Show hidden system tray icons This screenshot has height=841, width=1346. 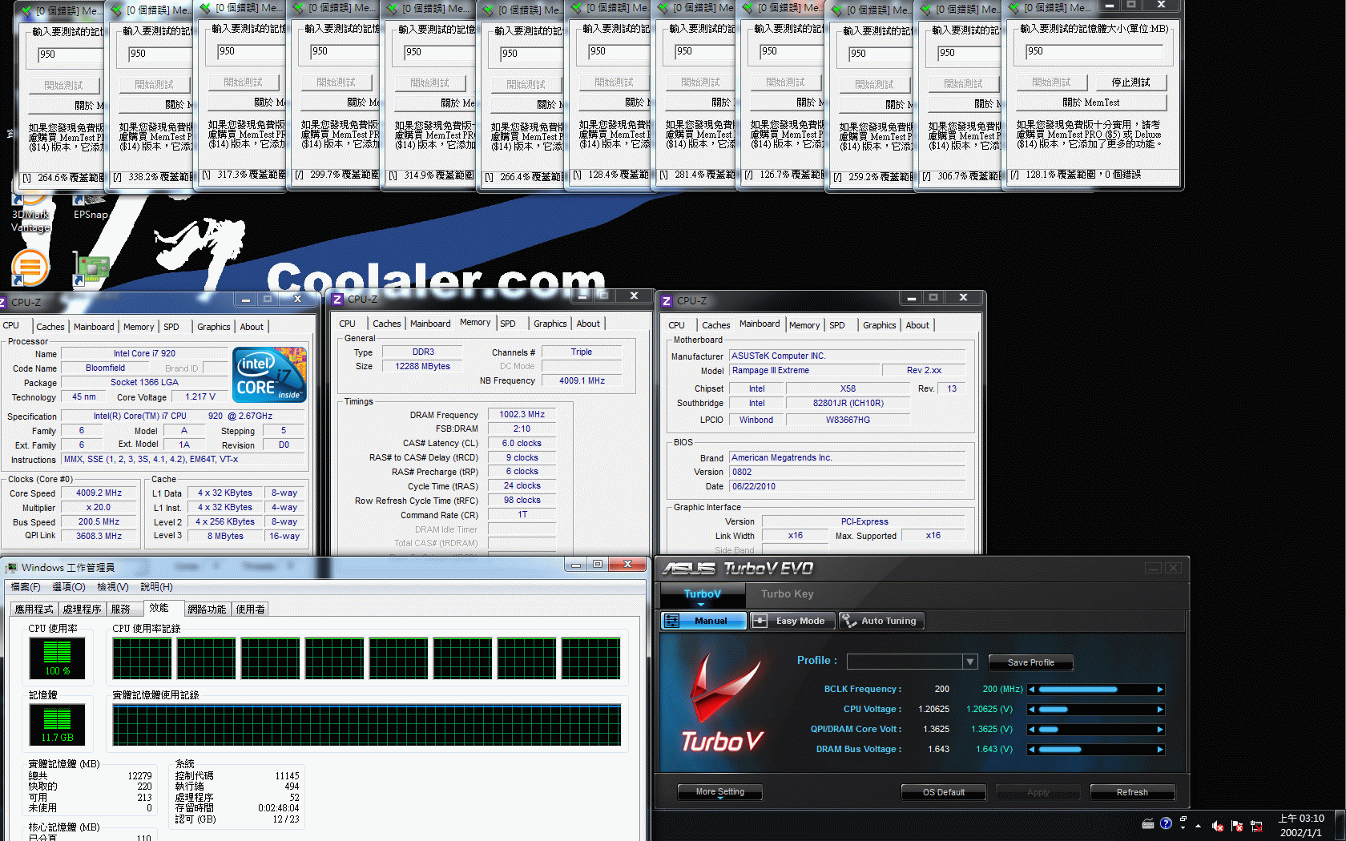click(x=1199, y=826)
